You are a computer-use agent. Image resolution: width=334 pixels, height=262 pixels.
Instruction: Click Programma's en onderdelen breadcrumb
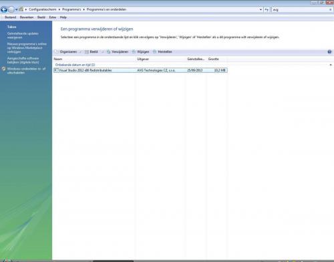coord(106,9)
